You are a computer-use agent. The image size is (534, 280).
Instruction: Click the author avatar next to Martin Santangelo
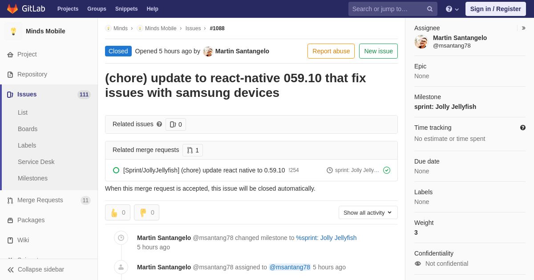point(208,51)
